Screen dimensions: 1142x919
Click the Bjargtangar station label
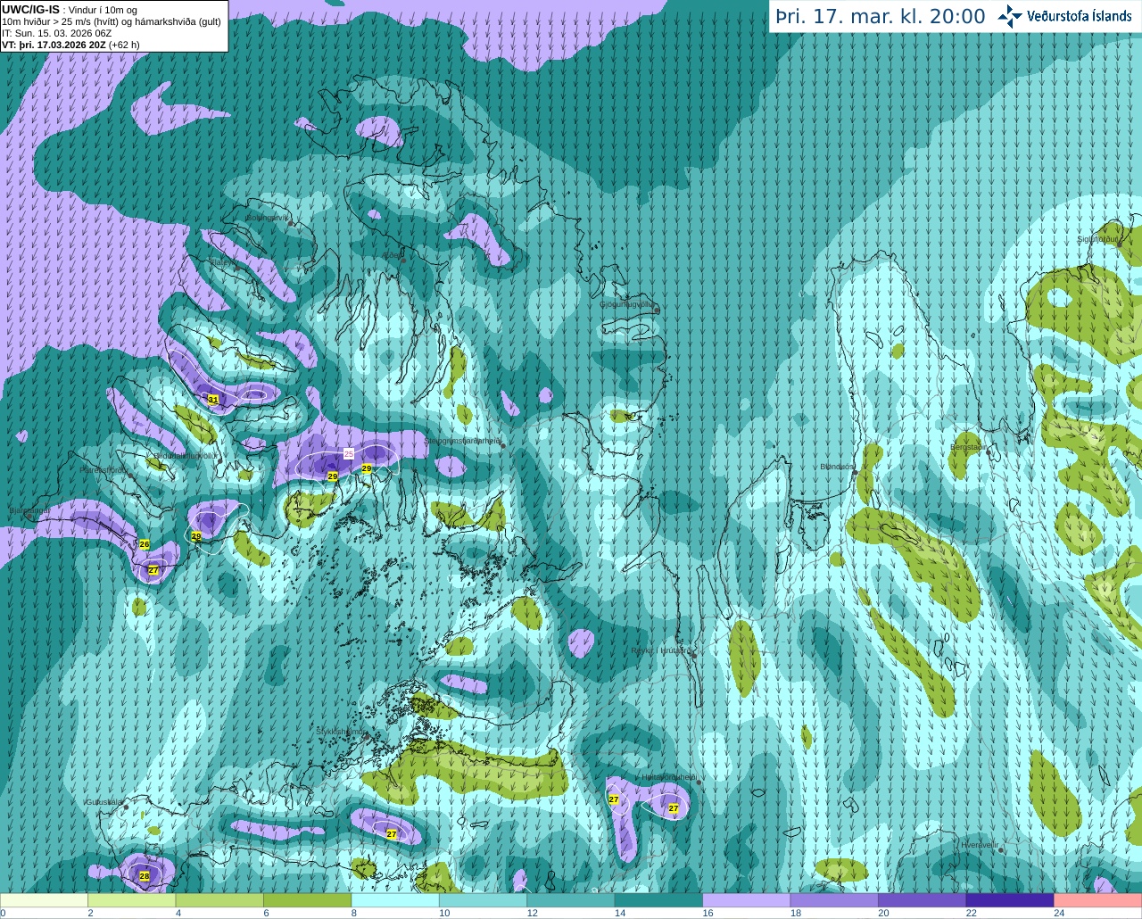[29, 510]
